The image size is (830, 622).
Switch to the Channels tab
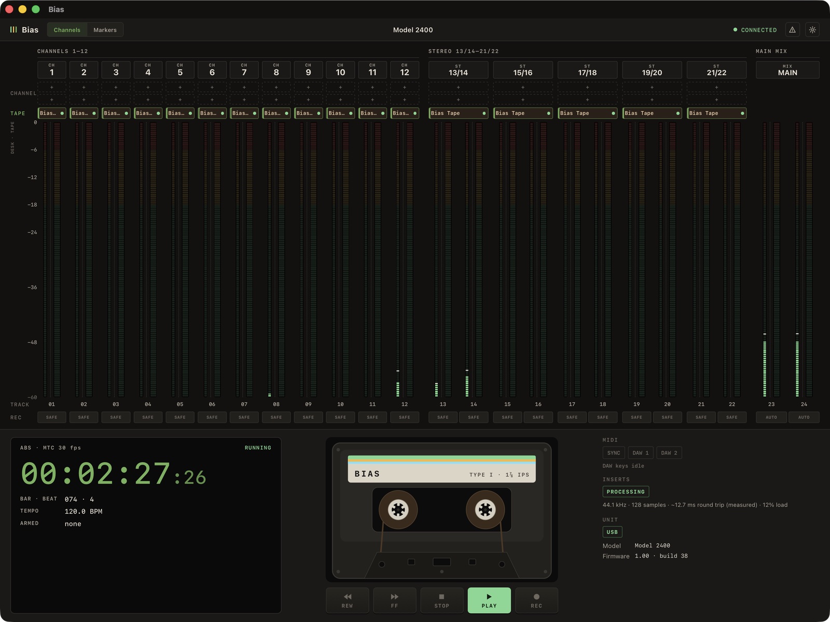pyautogui.click(x=67, y=30)
